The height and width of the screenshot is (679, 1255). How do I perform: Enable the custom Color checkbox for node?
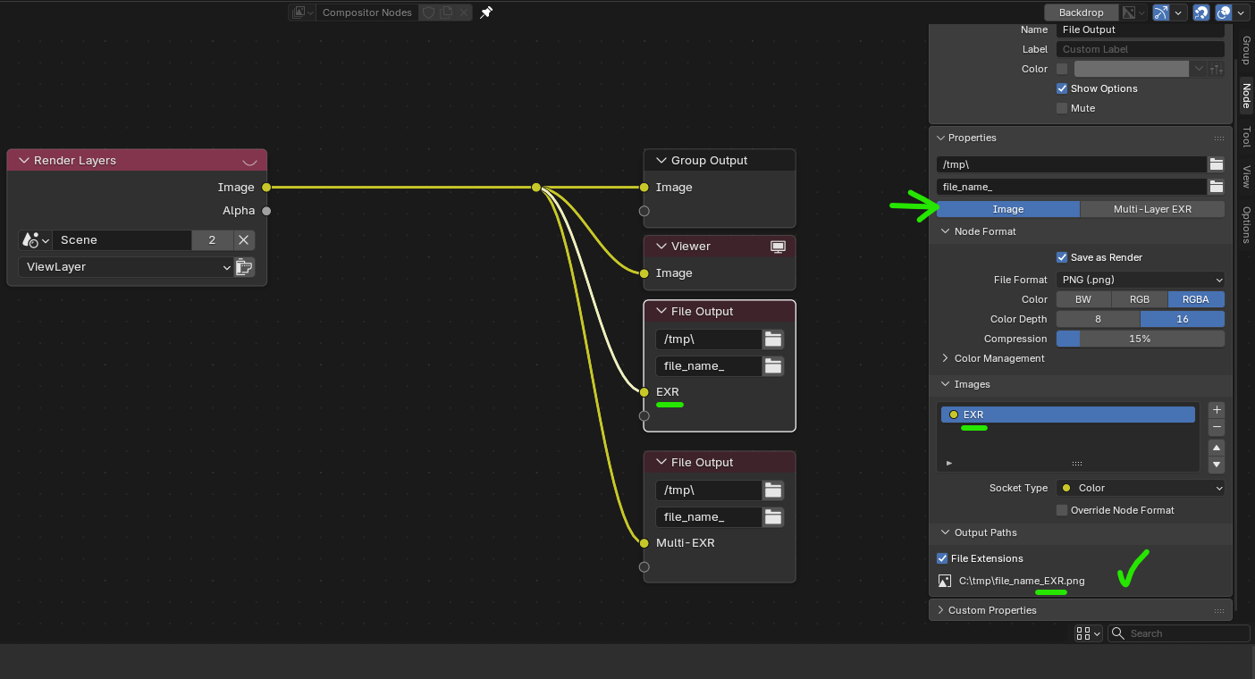[x=1062, y=69]
